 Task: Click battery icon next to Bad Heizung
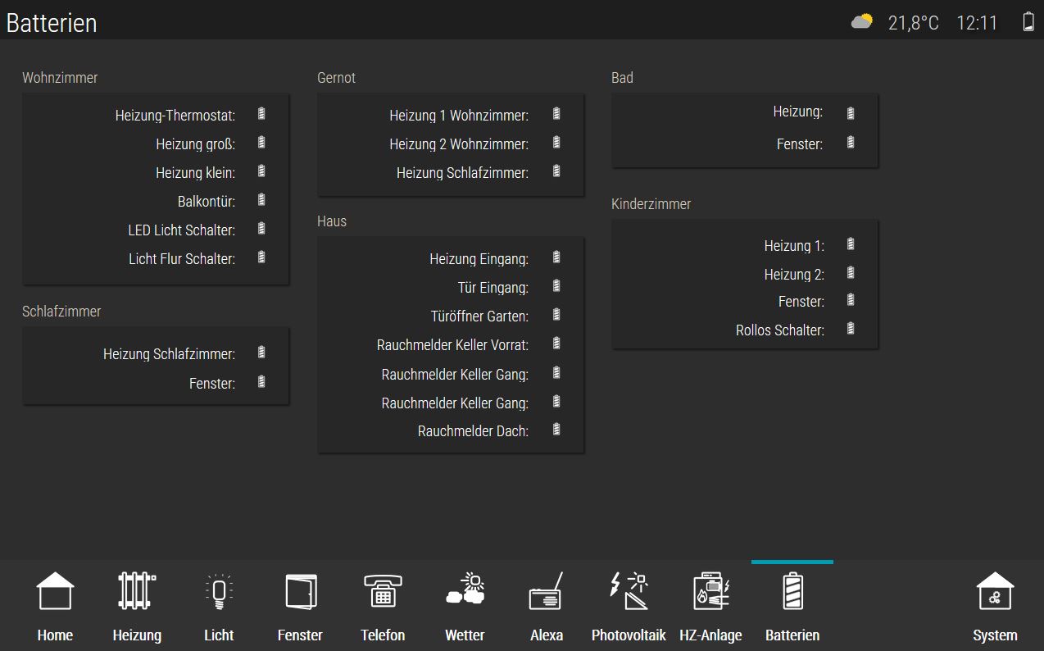tap(851, 113)
